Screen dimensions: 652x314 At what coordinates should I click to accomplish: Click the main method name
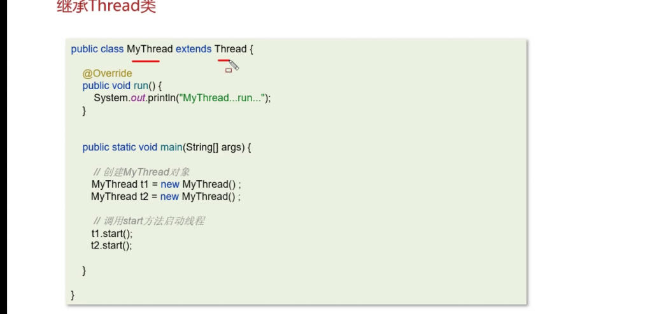(x=171, y=147)
